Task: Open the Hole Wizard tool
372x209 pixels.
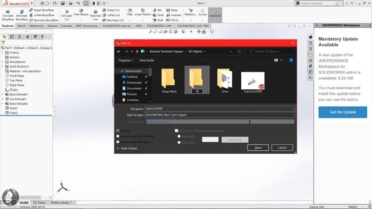Action: coord(81,13)
